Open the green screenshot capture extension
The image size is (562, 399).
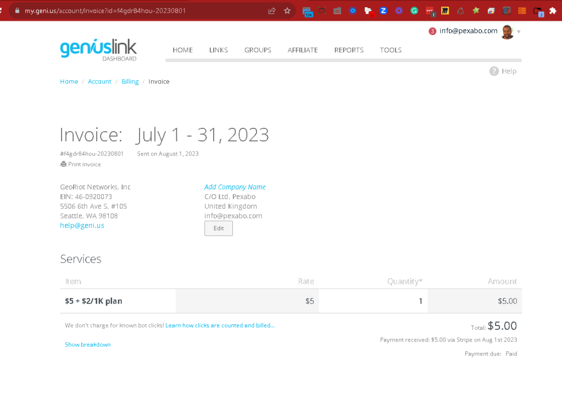tap(322, 11)
